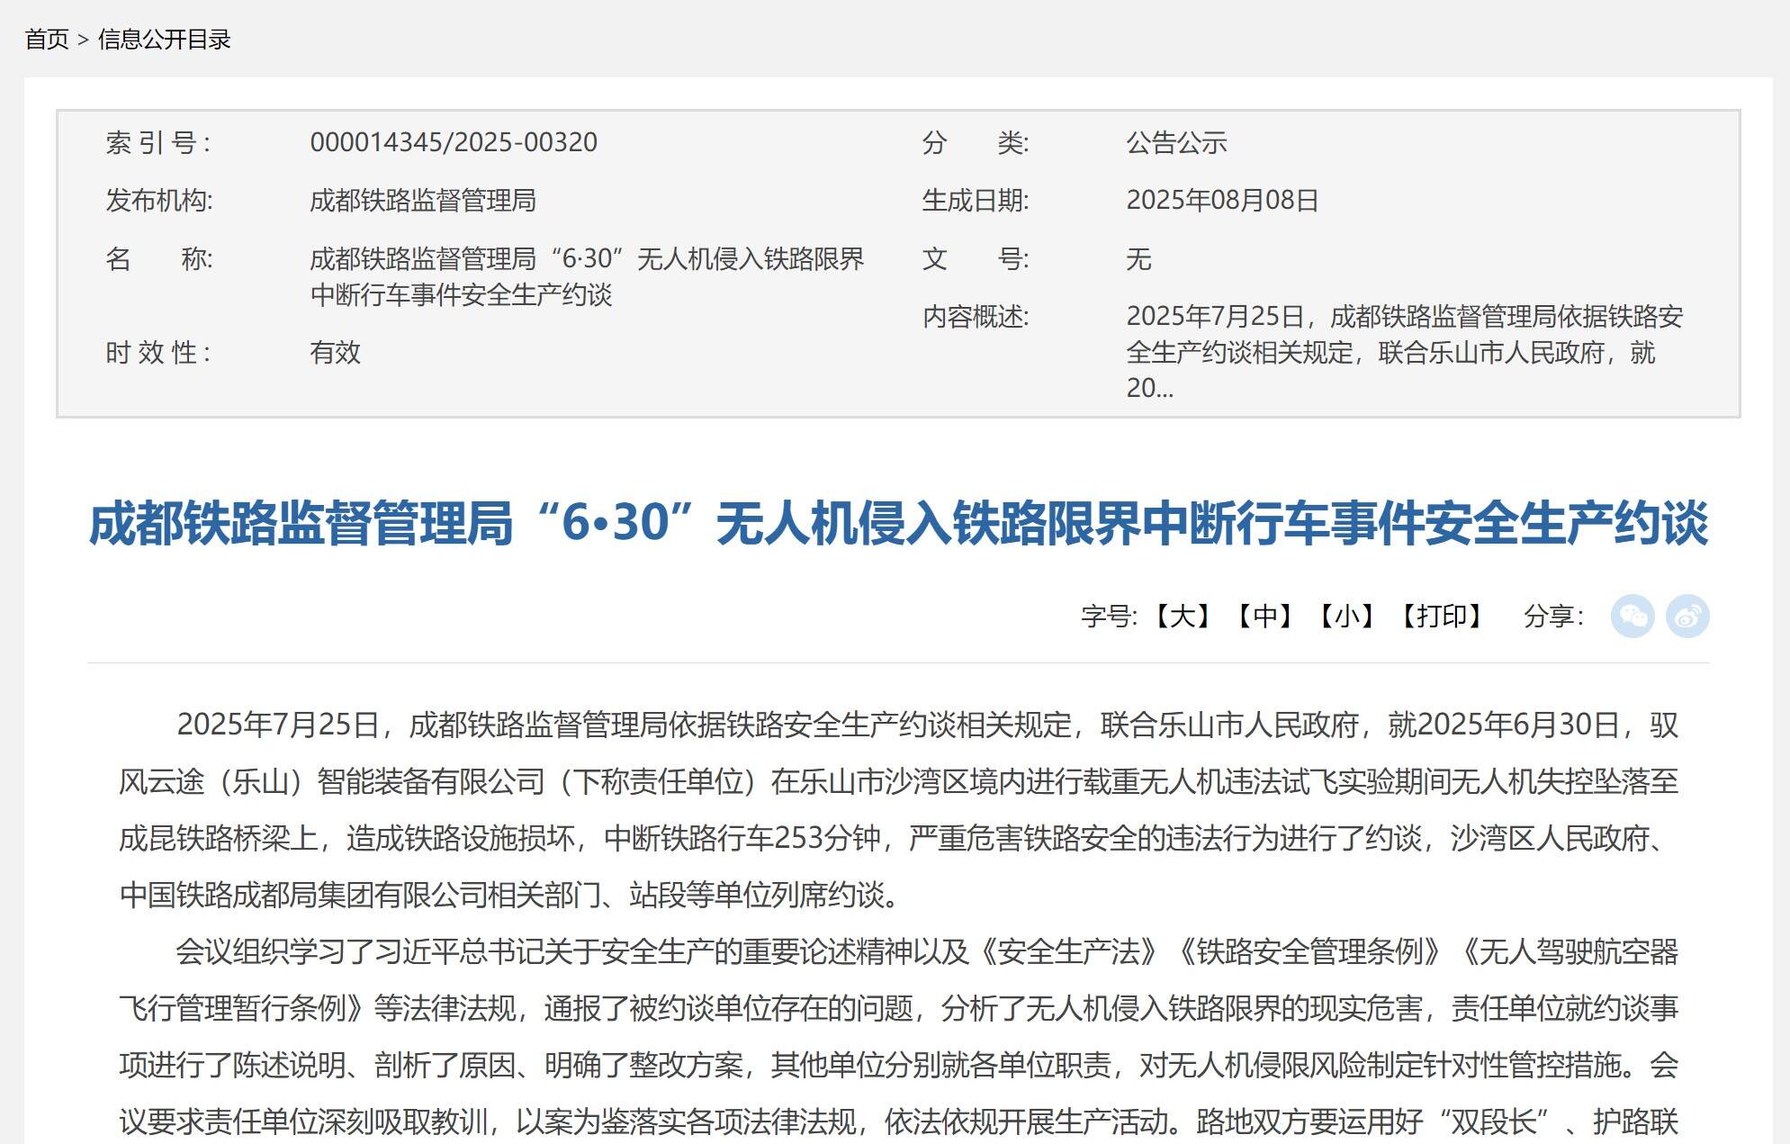1790x1144 pixels.
Task: Open 信息公开目录 breadcrumb link
Action: click(164, 39)
